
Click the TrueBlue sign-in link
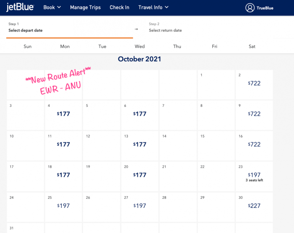[265, 8]
